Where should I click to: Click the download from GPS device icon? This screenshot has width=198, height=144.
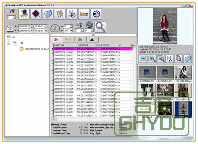click(24, 14)
